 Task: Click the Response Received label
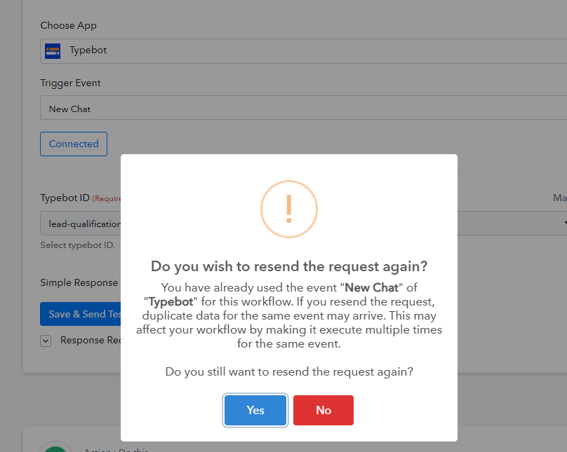[x=91, y=341]
